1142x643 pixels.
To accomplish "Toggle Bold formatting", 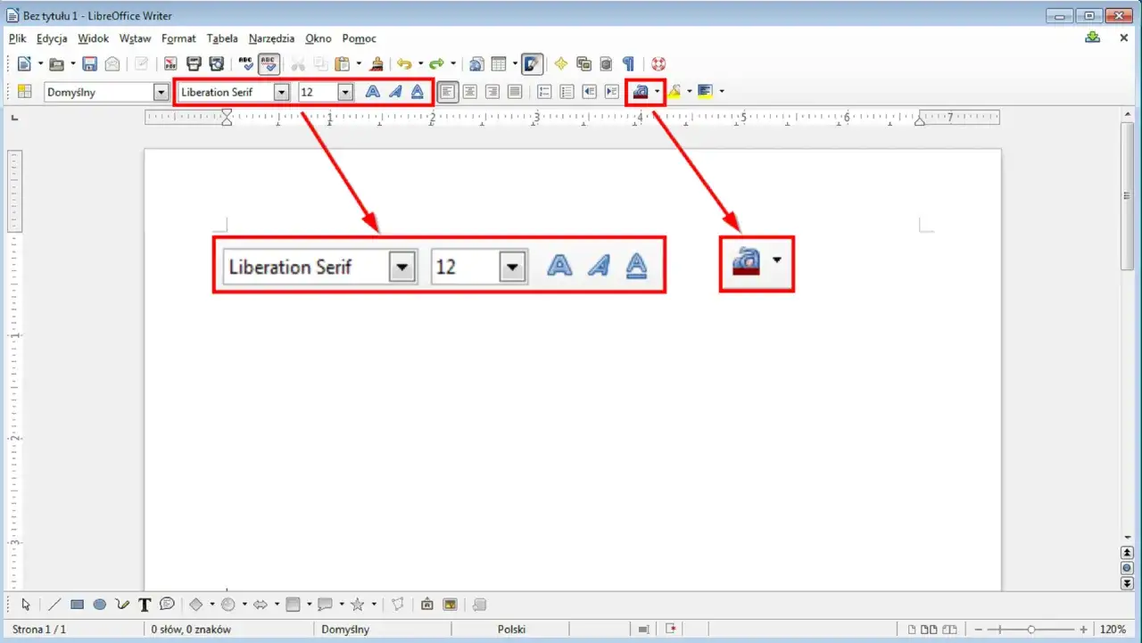I will tap(373, 91).
